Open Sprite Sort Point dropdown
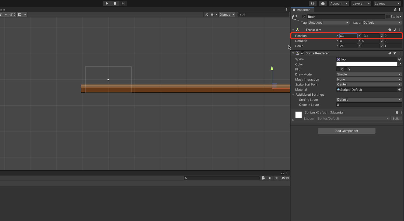This screenshot has height=221, width=404. click(369, 85)
